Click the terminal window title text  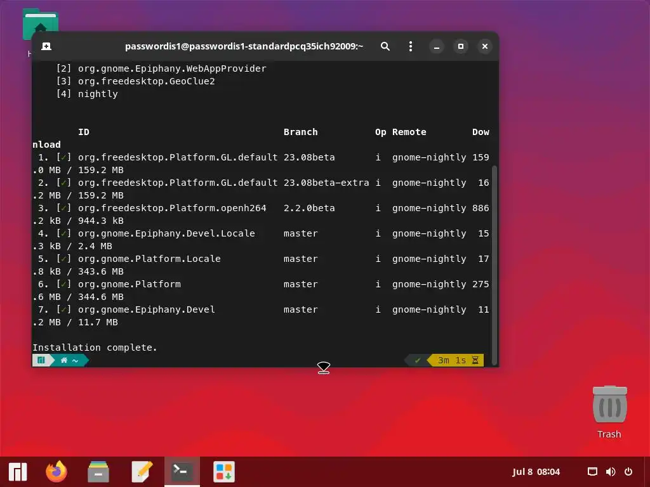[244, 46]
